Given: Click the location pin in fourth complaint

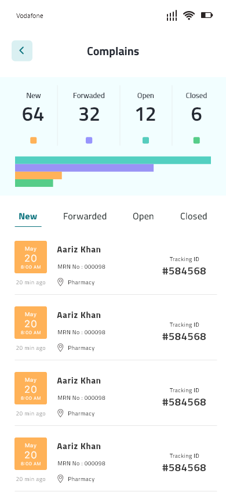Looking at the screenshot, I should (x=60, y=479).
